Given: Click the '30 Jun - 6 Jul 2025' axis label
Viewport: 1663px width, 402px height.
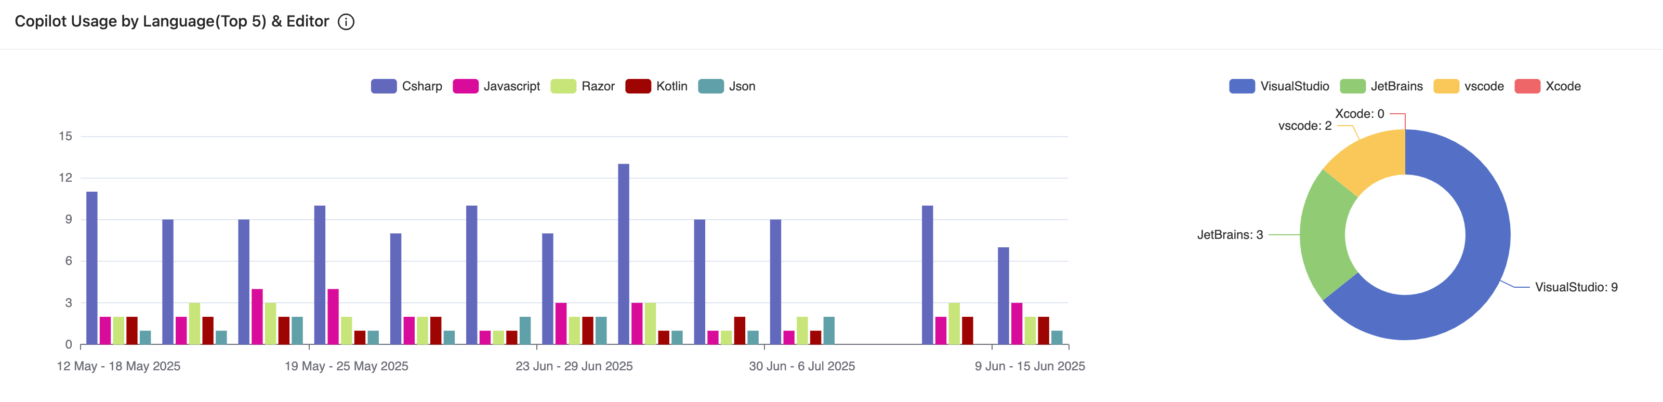Looking at the screenshot, I should (802, 367).
